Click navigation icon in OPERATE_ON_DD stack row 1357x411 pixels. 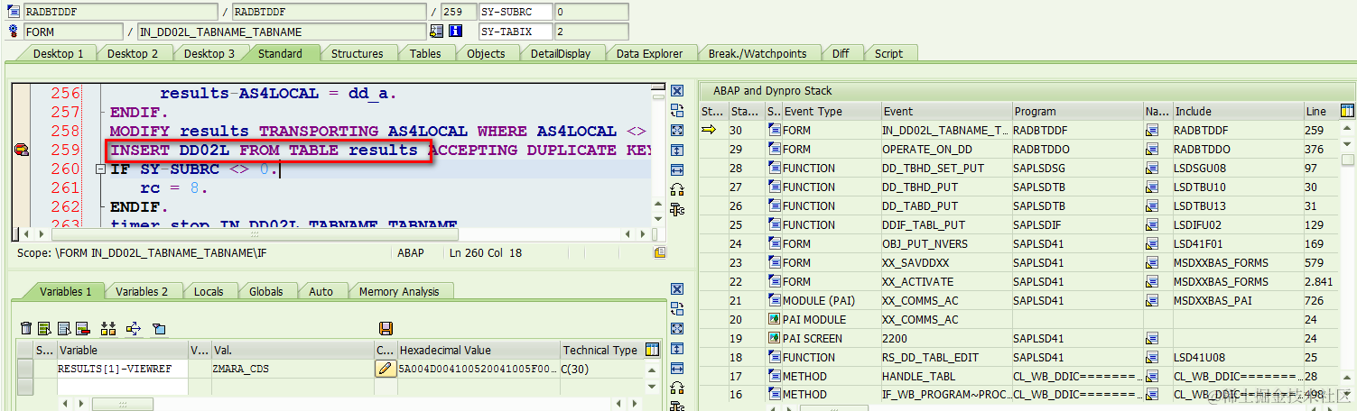(1151, 149)
